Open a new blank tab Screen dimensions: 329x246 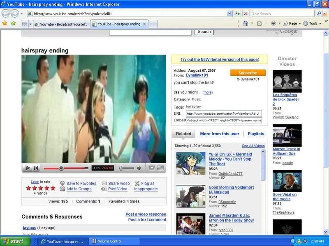pyautogui.click(x=153, y=24)
